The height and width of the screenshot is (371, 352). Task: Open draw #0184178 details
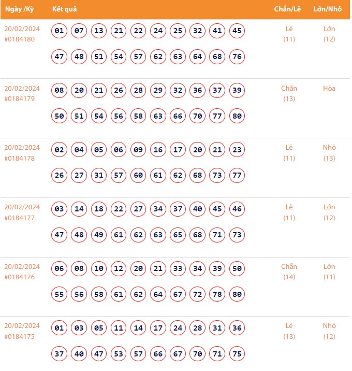click(x=20, y=159)
